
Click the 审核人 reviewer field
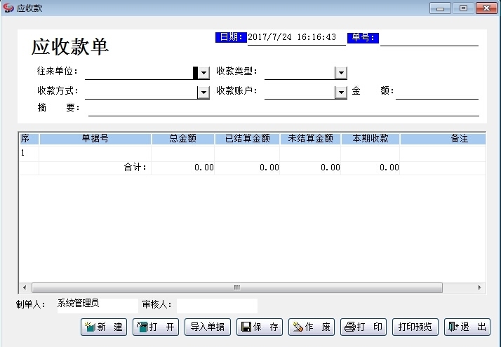217,306
